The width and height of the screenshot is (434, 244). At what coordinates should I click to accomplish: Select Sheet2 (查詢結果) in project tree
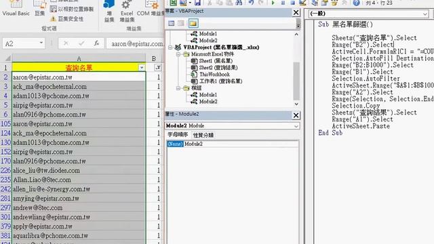point(218,68)
